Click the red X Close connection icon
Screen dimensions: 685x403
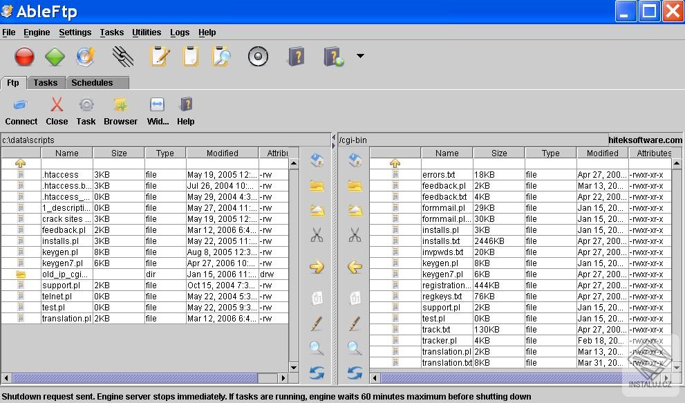click(57, 111)
